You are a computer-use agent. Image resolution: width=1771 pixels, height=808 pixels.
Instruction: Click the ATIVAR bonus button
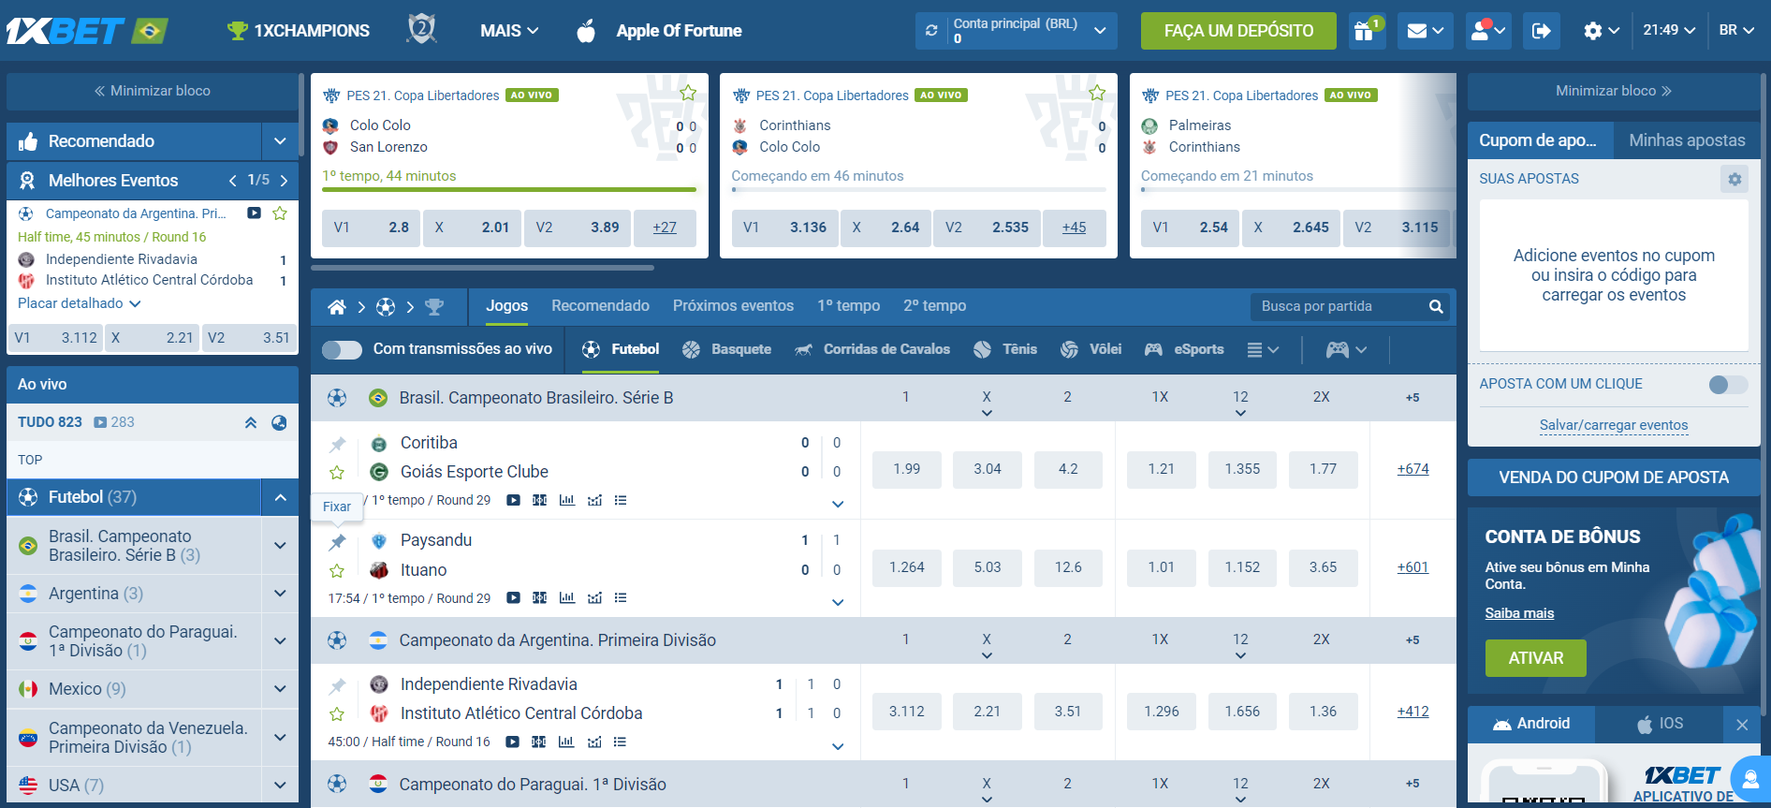pos(1535,658)
